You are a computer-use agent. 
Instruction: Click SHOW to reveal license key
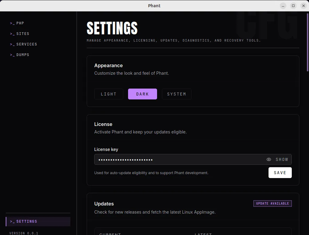click(282, 159)
